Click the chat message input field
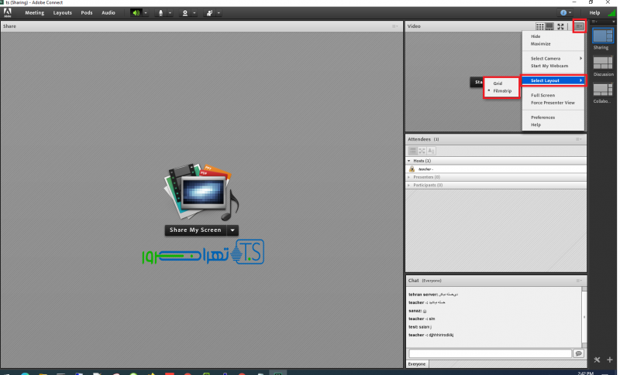Image resolution: width=620 pixels, height=375 pixels. 489,353
